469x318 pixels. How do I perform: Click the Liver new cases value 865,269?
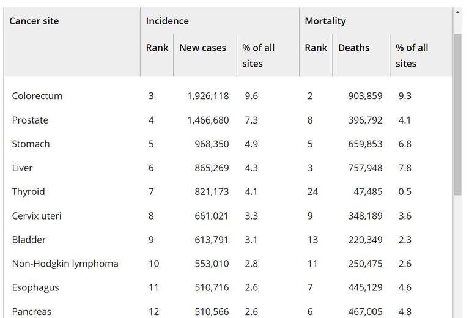[212, 168]
